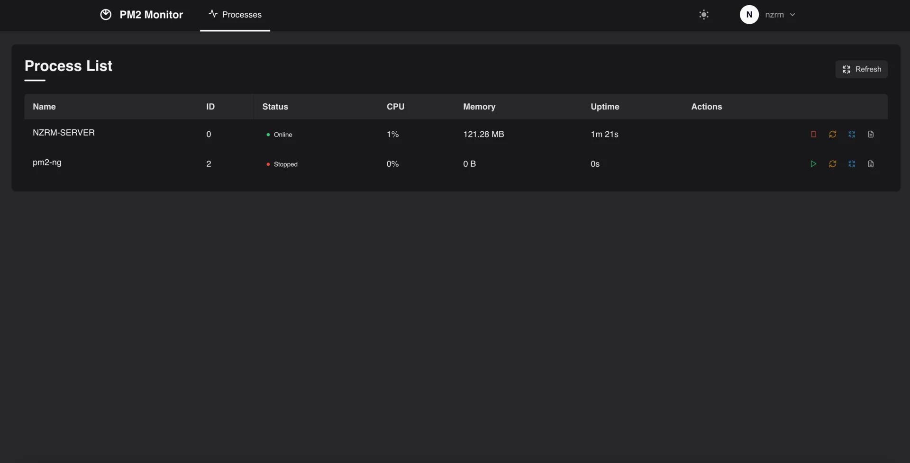Click the 0% CPU value
The image size is (910, 463).
[392, 164]
